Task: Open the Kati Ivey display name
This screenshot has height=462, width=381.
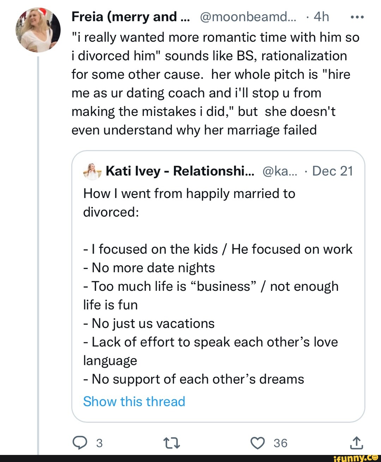Action: point(180,171)
